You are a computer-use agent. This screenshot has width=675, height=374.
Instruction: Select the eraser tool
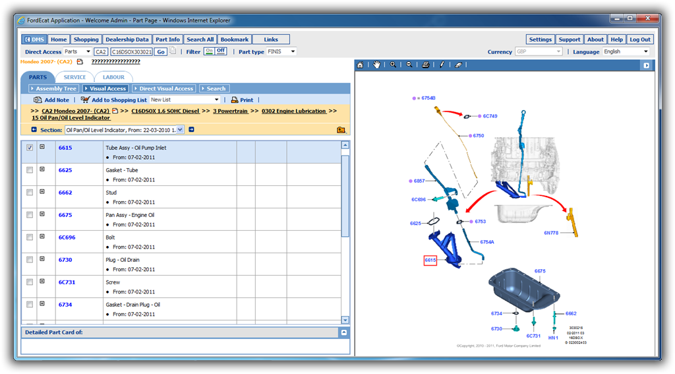(458, 65)
